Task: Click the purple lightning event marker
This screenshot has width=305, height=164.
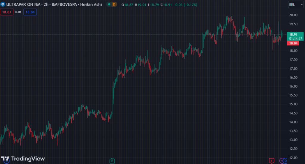Action: pyautogui.click(x=281, y=161)
